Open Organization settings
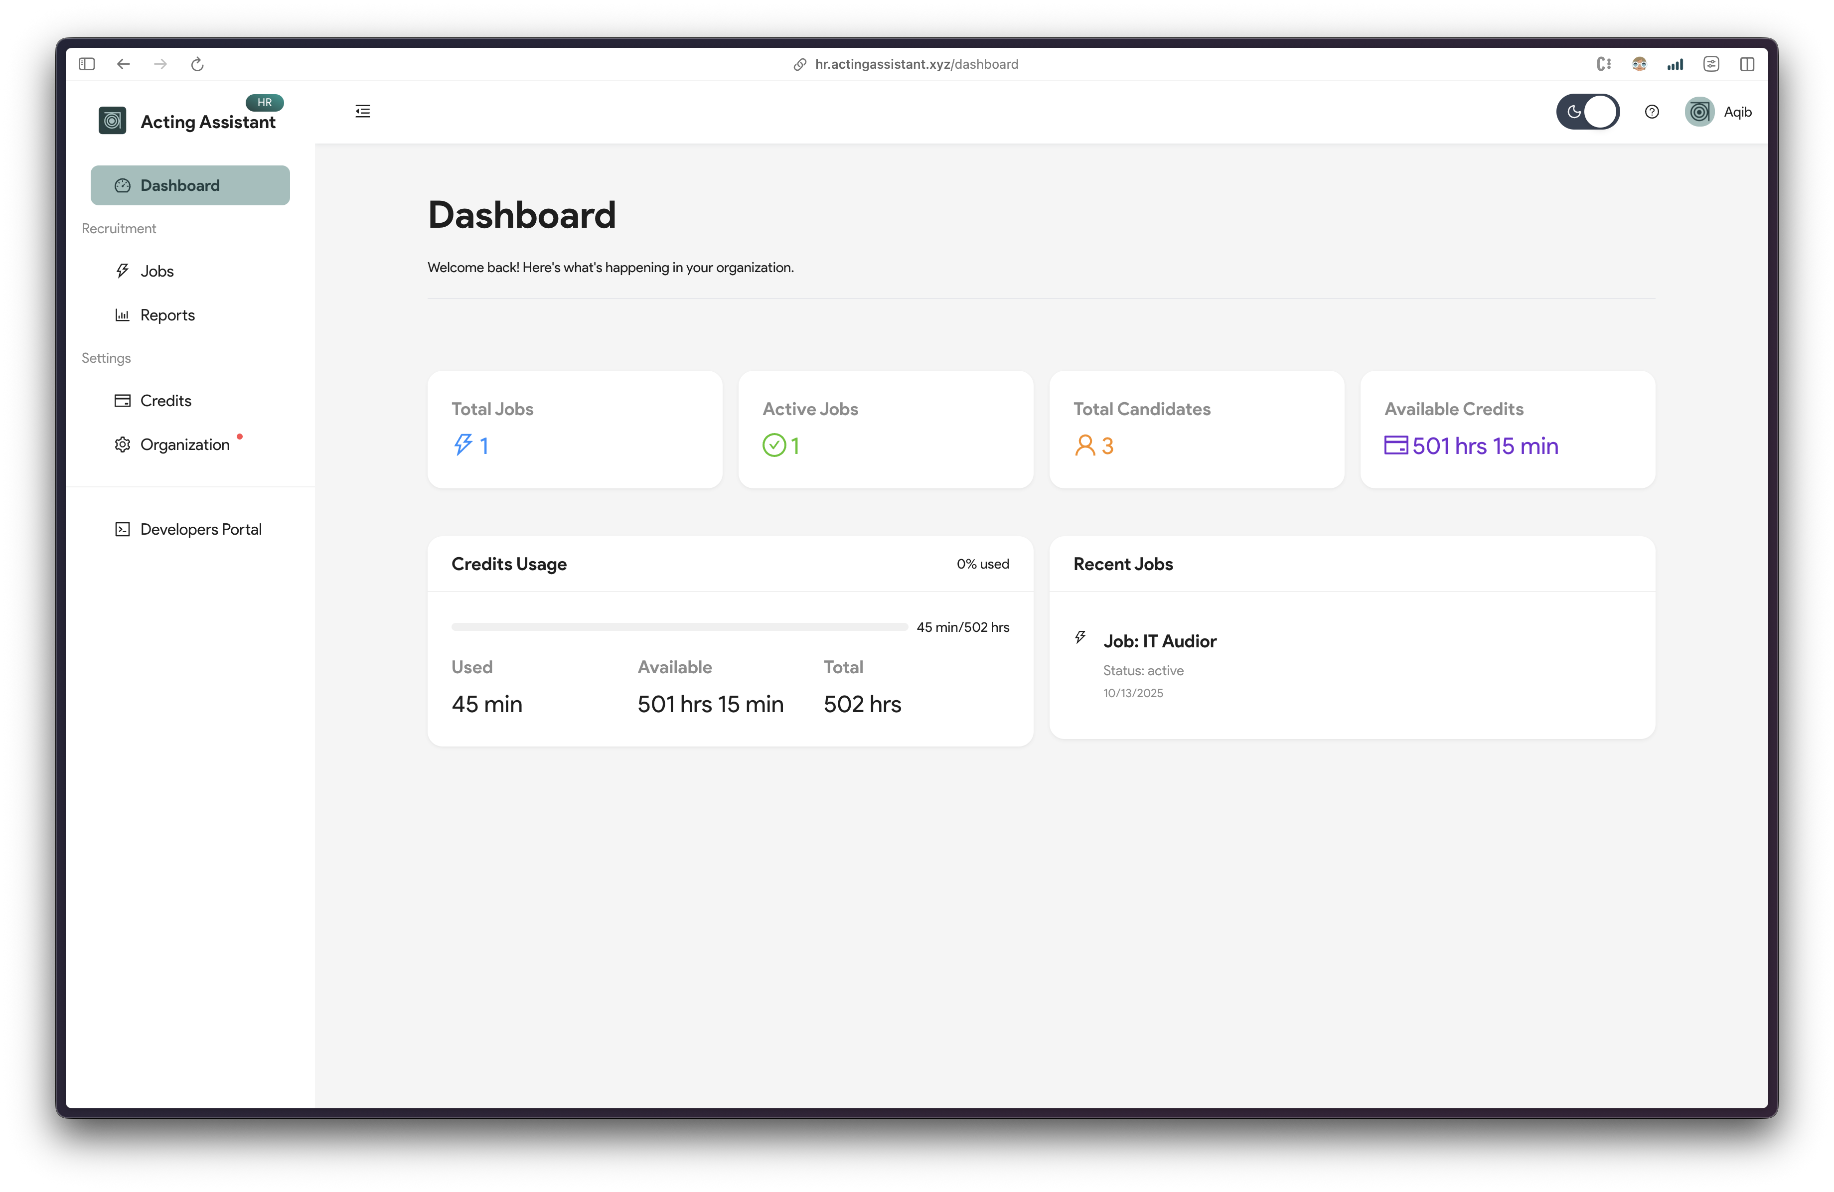The width and height of the screenshot is (1834, 1192). (x=184, y=445)
